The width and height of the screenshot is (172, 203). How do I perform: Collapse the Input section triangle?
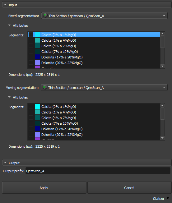pyautogui.click(x=5, y=5)
